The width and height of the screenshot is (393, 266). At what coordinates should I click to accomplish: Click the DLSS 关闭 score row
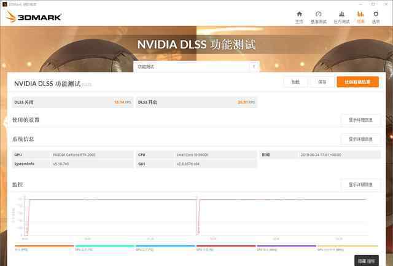pos(72,103)
